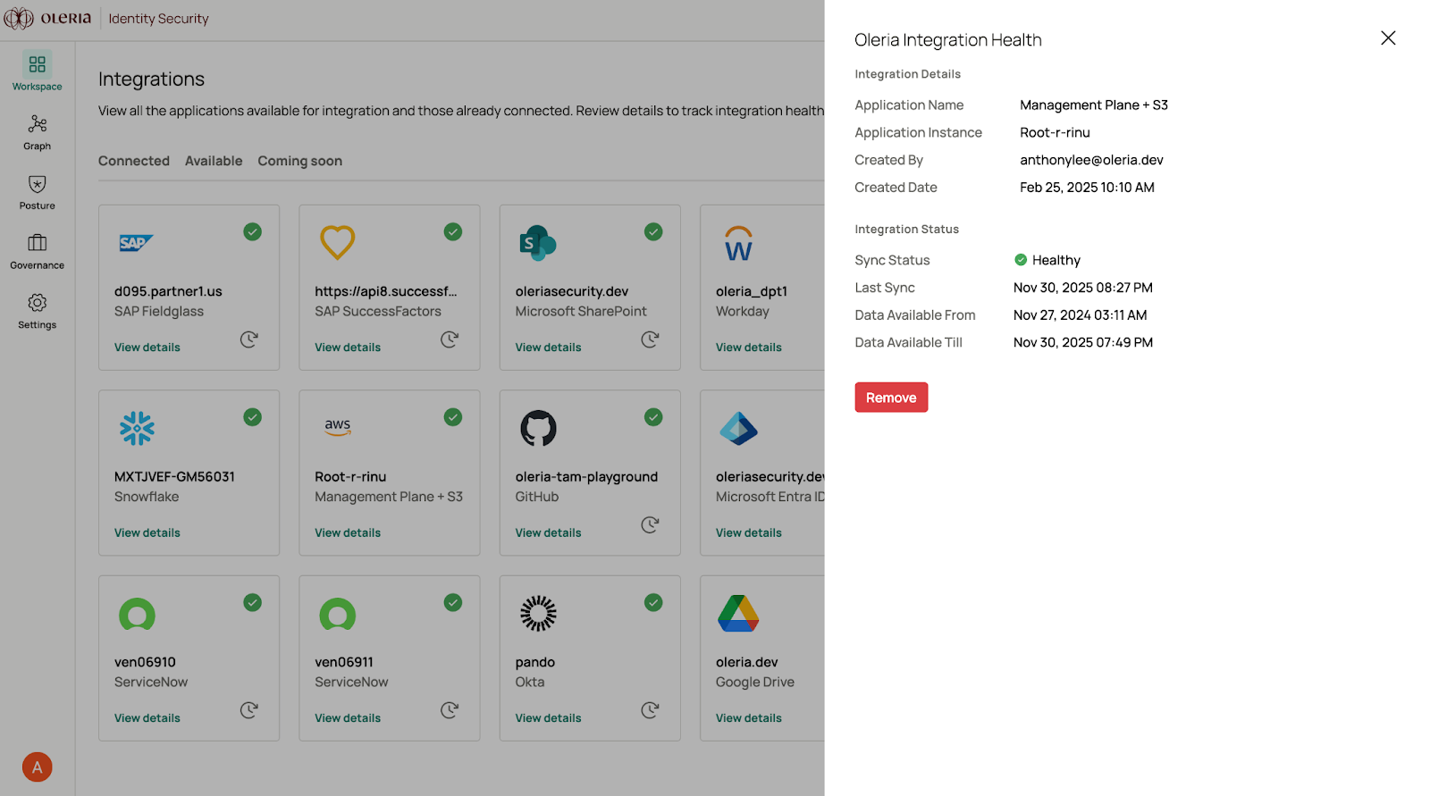Click sync history icon on ven06910 card
Screen dimensions: 1430x796
pos(249,710)
